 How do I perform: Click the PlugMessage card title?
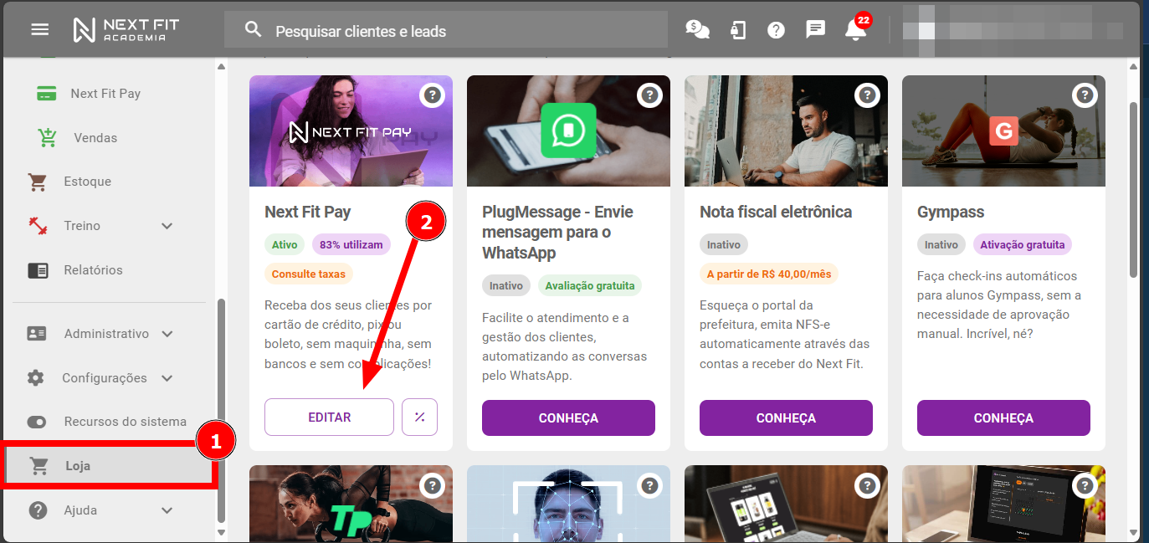tap(558, 232)
